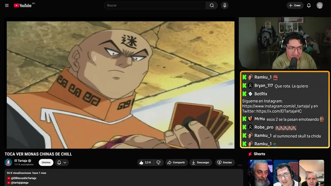
Task: Click the streamer webcam feed
Action: 285,43
